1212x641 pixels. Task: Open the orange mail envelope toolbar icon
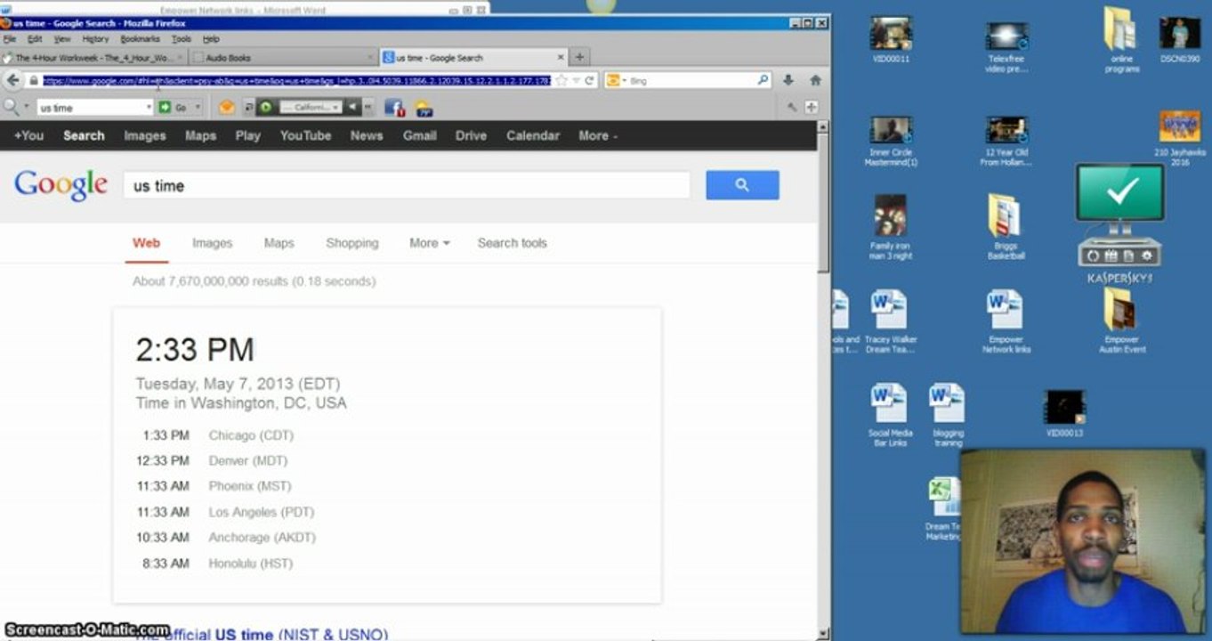pyautogui.click(x=227, y=108)
